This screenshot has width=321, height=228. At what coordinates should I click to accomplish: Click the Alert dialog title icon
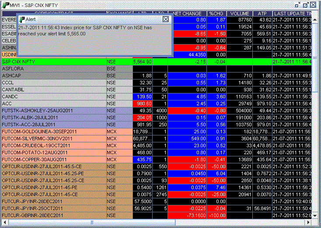click(x=21, y=19)
